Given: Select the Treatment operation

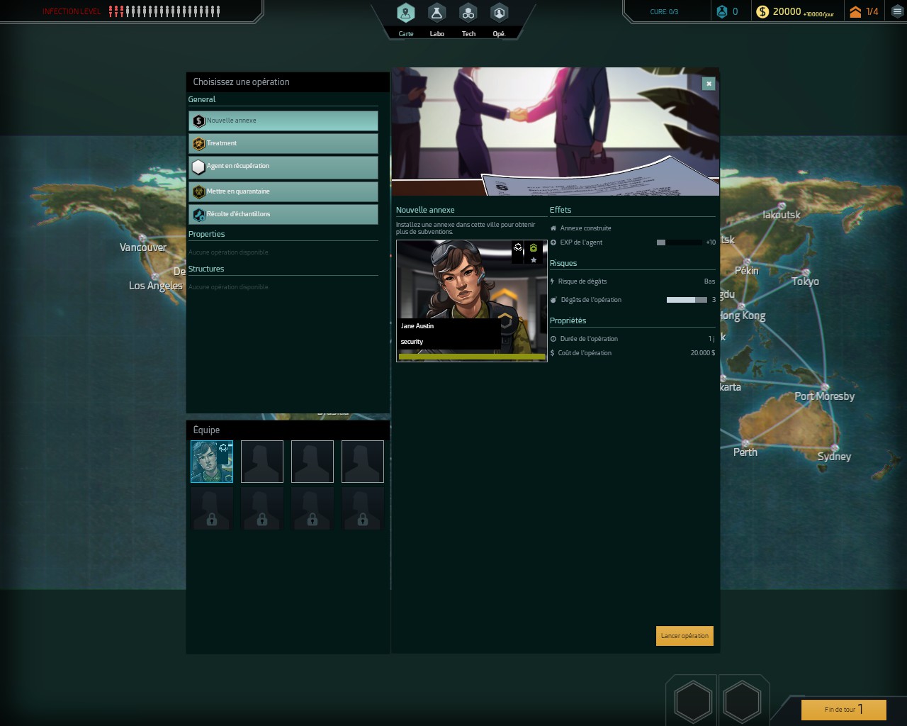Looking at the screenshot, I should (x=283, y=143).
